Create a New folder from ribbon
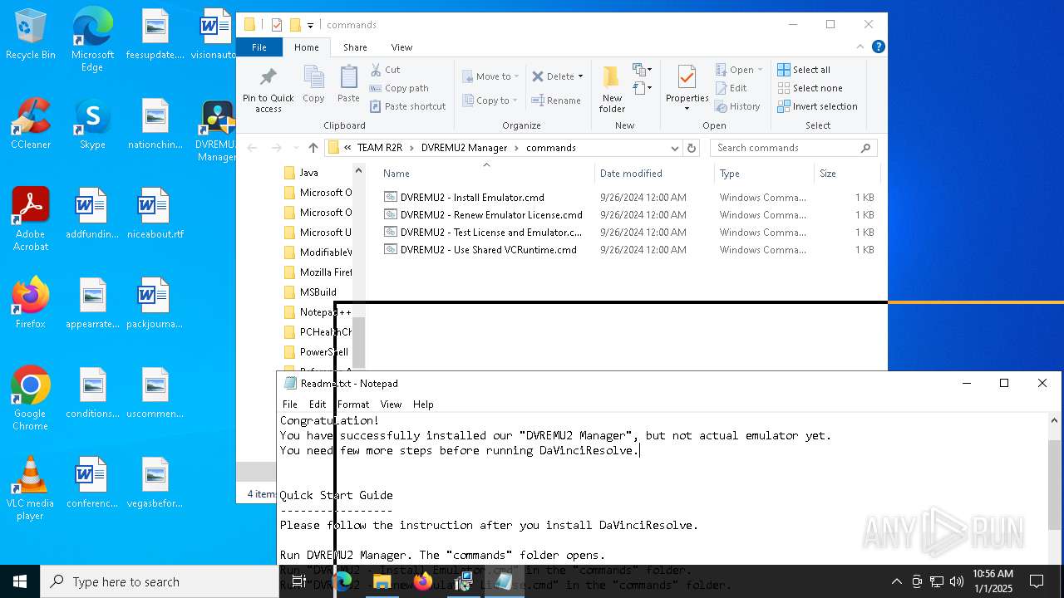 tap(612, 90)
